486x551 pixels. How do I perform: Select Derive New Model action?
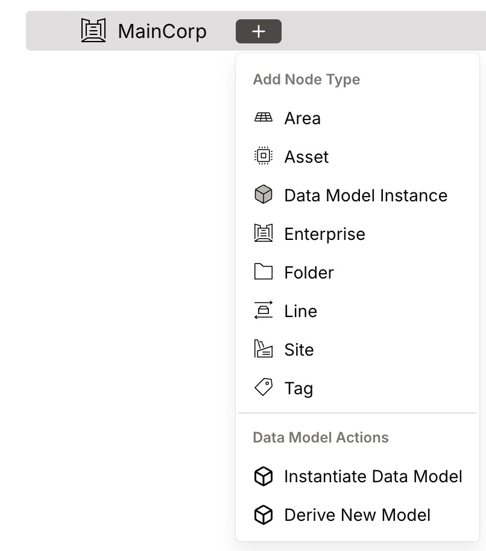tap(358, 515)
